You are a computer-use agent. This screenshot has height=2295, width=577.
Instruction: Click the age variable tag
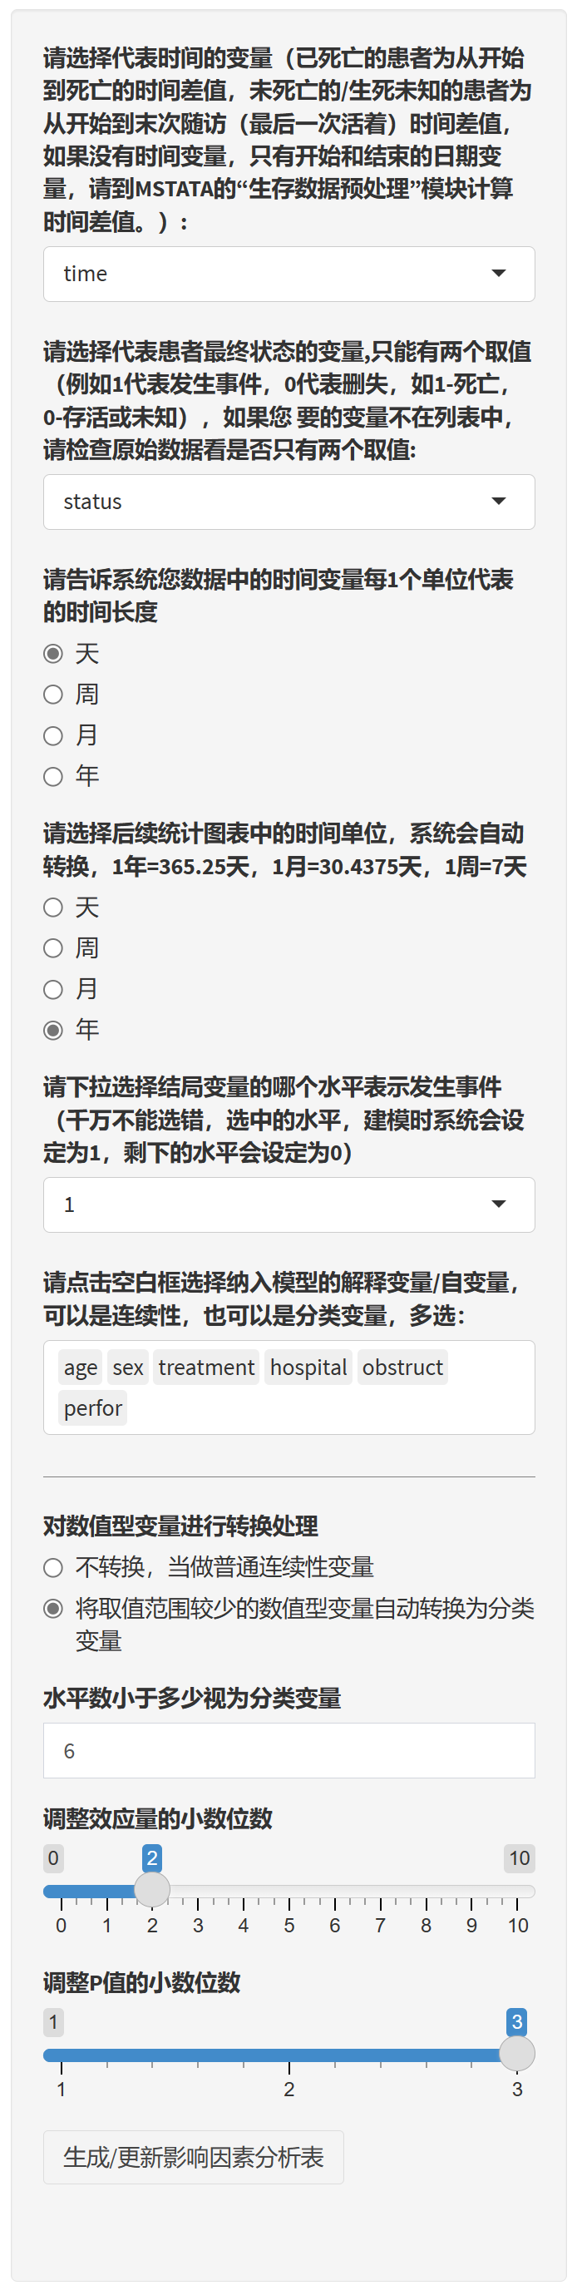tap(80, 1368)
